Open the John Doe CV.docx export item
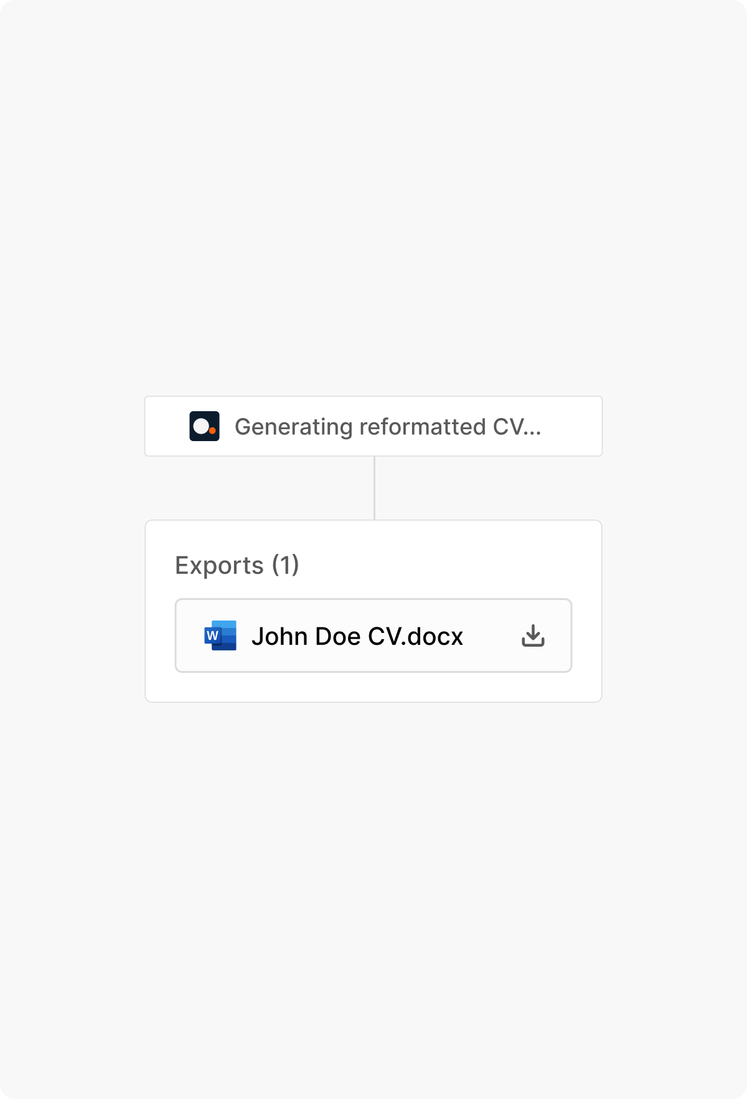 point(374,635)
